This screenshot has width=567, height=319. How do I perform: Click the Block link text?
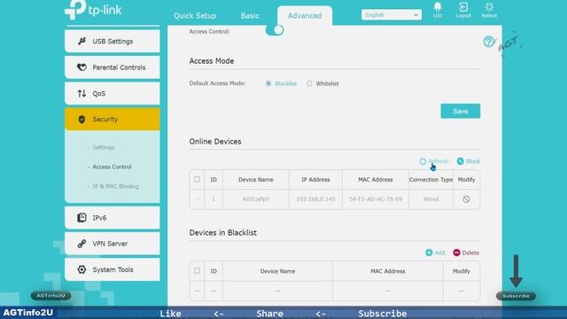[x=473, y=161]
